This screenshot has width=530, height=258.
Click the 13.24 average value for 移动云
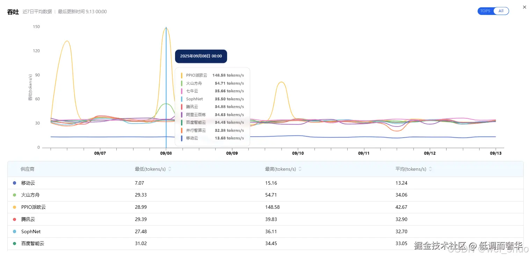click(401, 183)
